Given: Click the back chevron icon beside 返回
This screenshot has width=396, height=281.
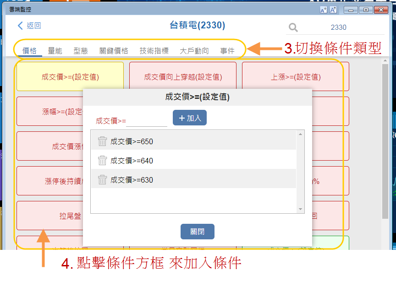Looking at the screenshot, I should [x=20, y=26].
